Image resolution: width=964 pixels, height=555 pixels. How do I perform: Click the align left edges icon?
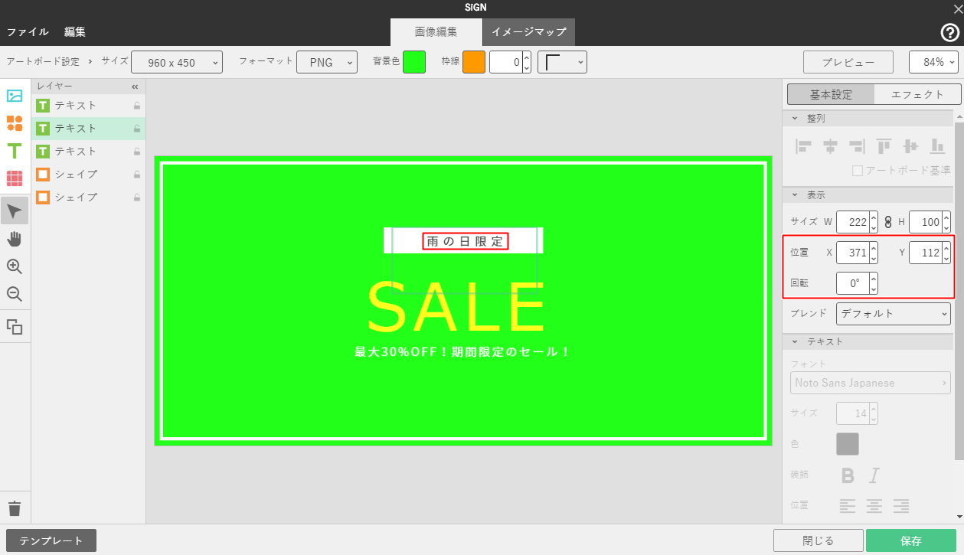(803, 146)
